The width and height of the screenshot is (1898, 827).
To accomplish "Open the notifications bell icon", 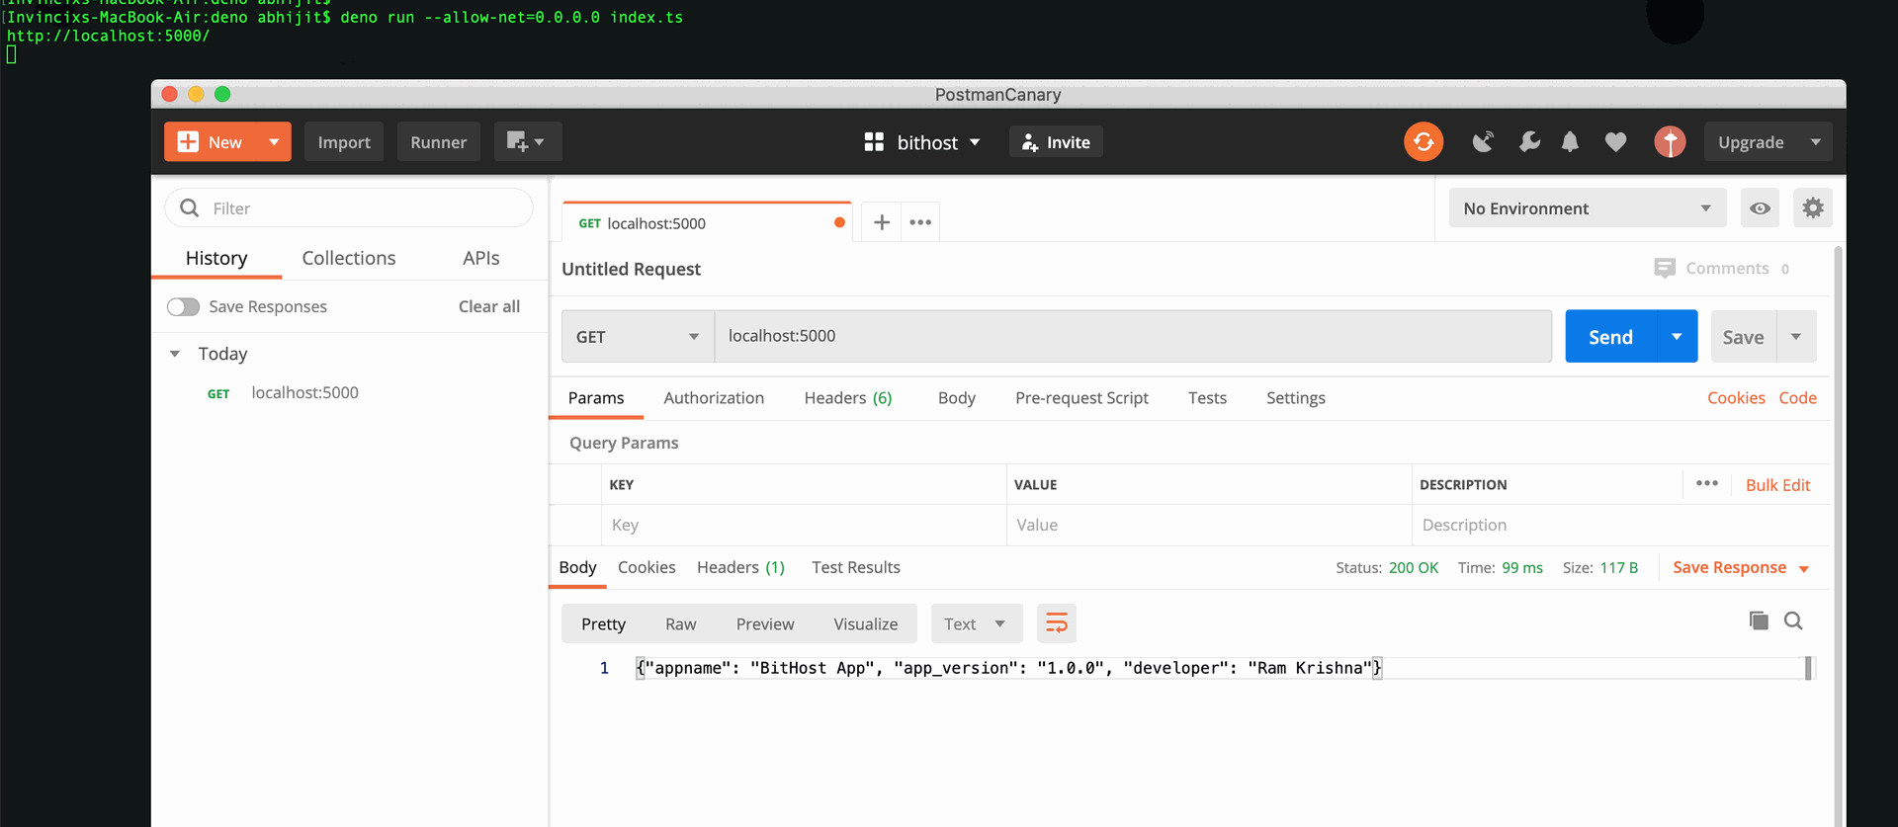I will pyautogui.click(x=1570, y=142).
